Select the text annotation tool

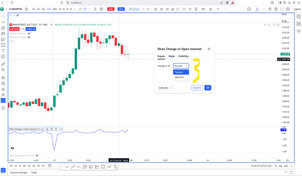(3, 51)
